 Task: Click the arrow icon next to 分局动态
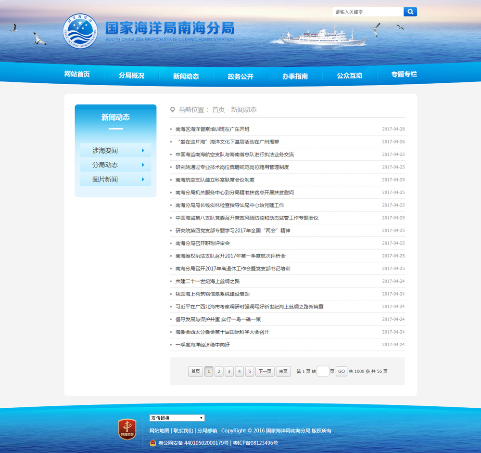pos(143,165)
